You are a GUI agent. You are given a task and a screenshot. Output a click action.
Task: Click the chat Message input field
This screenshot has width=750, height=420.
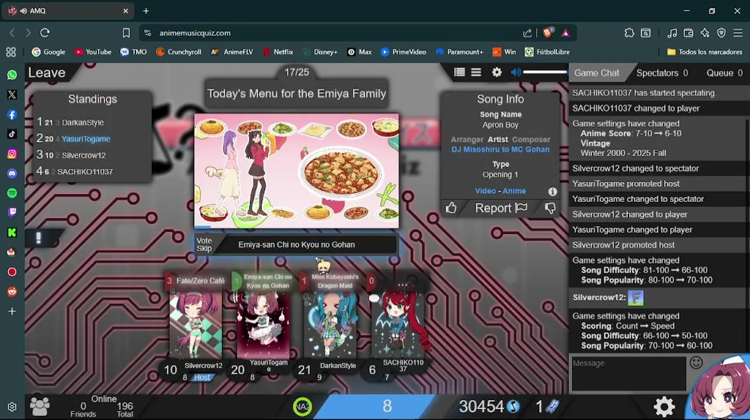[x=629, y=373]
